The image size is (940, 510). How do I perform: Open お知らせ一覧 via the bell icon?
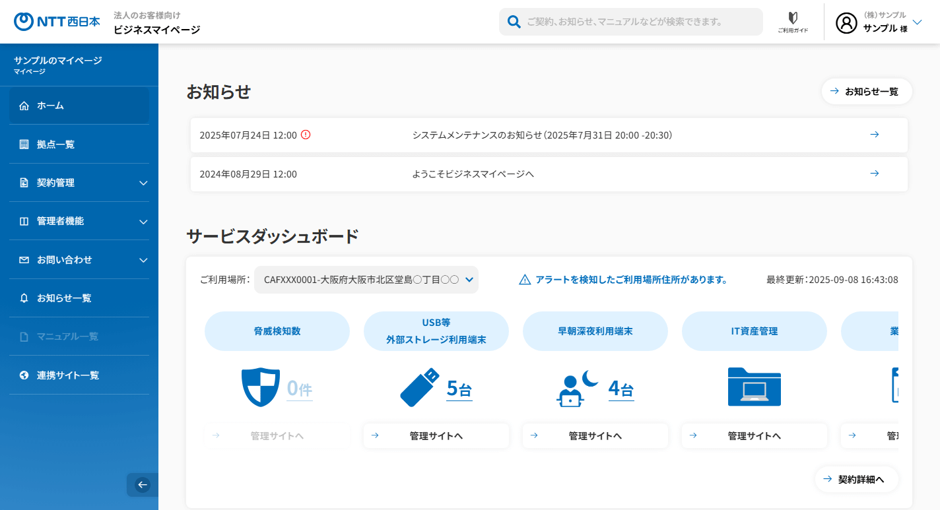tap(26, 298)
